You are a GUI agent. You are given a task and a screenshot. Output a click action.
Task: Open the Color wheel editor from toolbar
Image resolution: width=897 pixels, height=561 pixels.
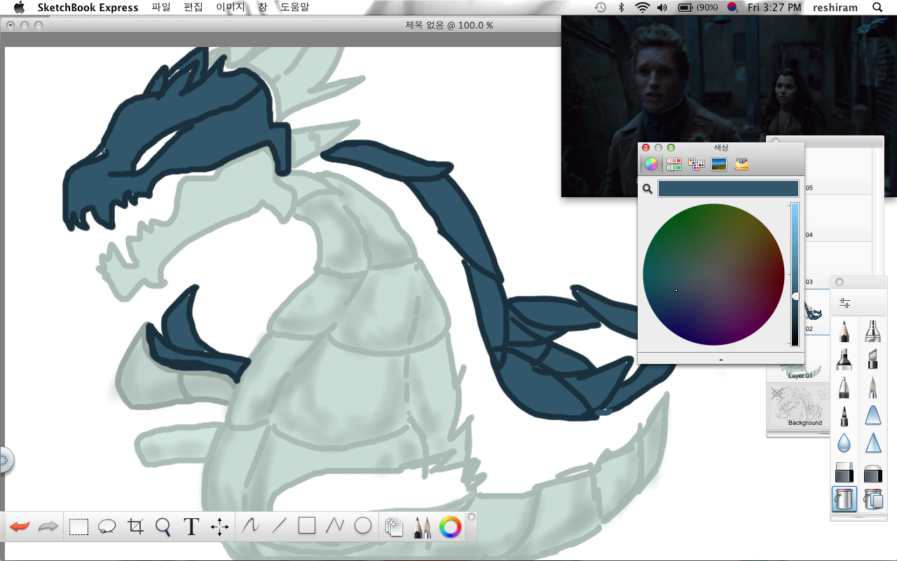(x=450, y=527)
